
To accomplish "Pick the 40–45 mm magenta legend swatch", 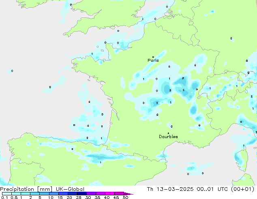I will (110, 194).
